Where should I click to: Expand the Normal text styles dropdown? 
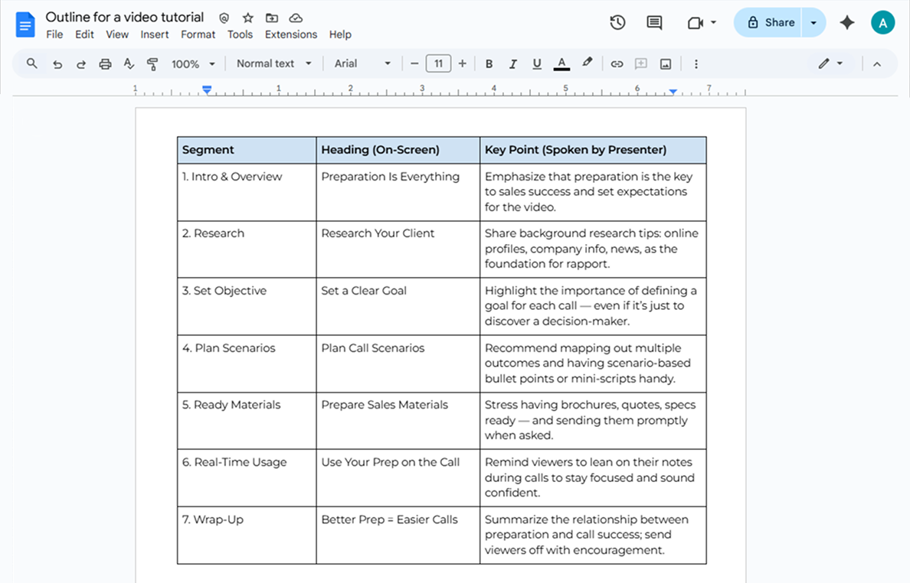pyautogui.click(x=273, y=64)
